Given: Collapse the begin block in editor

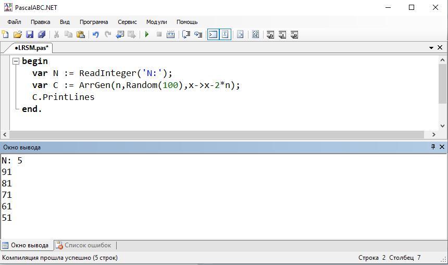Looking at the screenshot, I should point(16,61).
